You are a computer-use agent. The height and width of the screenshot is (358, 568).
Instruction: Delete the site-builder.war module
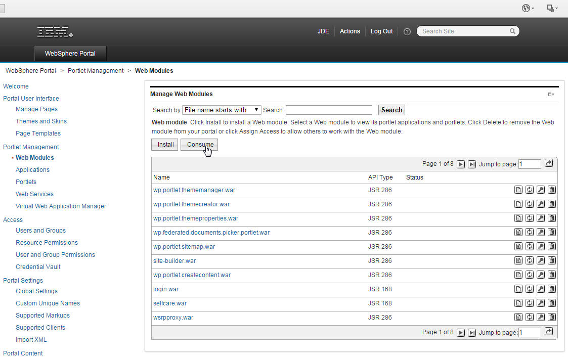tap(552, 260)
